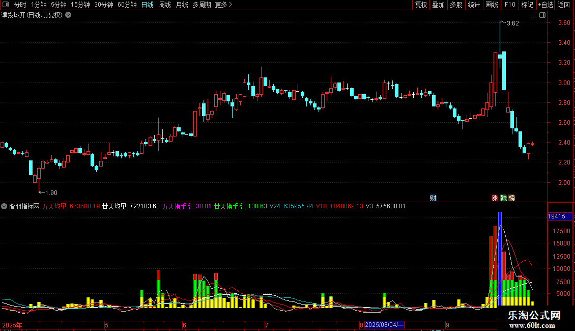The width and height of the screenshot is (575, 331).
Task: Click the yellow 榜 marker icon
Action: coord(512,198)
